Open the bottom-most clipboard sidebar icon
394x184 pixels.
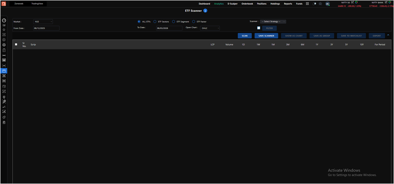tap(4, 123)
